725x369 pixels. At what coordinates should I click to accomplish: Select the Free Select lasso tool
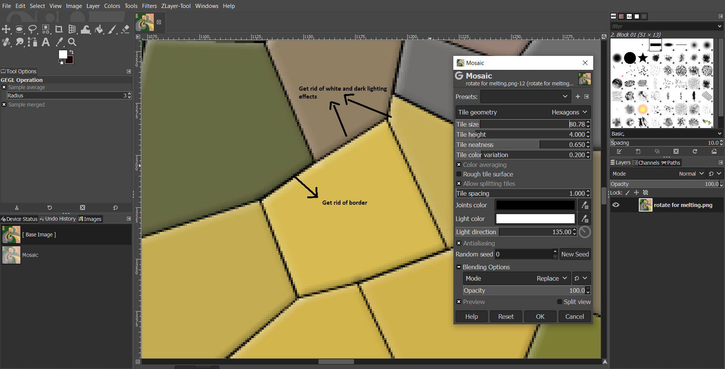(32, 29)
